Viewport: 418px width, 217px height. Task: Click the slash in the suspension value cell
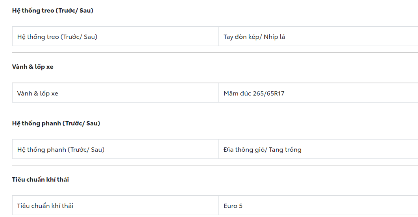click(x=261, y=37)
